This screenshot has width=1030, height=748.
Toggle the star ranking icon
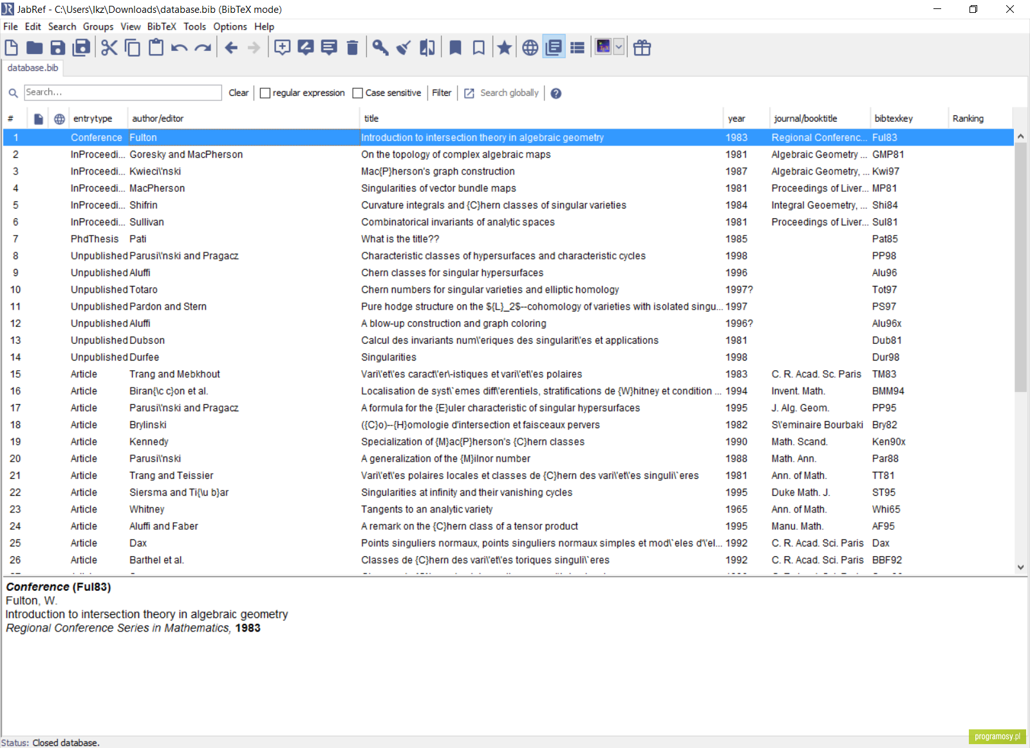click(505, 48)
